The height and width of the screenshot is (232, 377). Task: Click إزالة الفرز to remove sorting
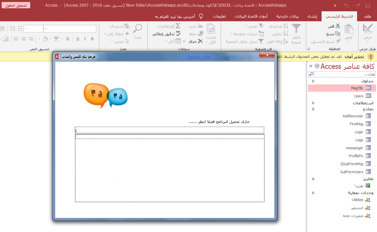point(277,41)
